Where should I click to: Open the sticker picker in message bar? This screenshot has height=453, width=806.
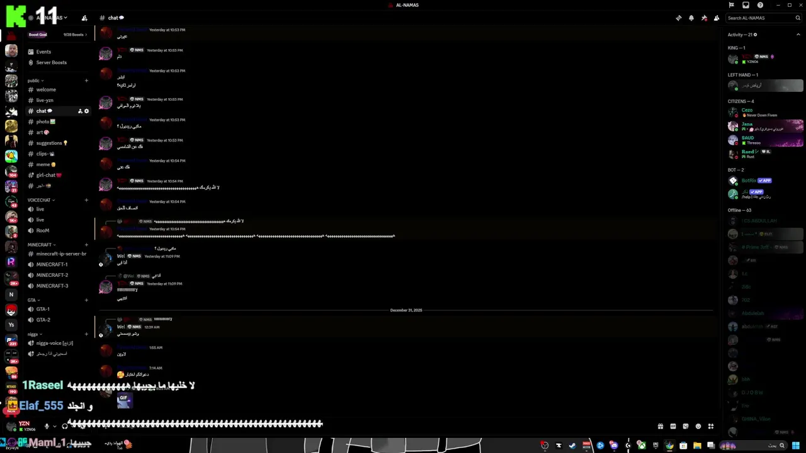pos(686,426)
